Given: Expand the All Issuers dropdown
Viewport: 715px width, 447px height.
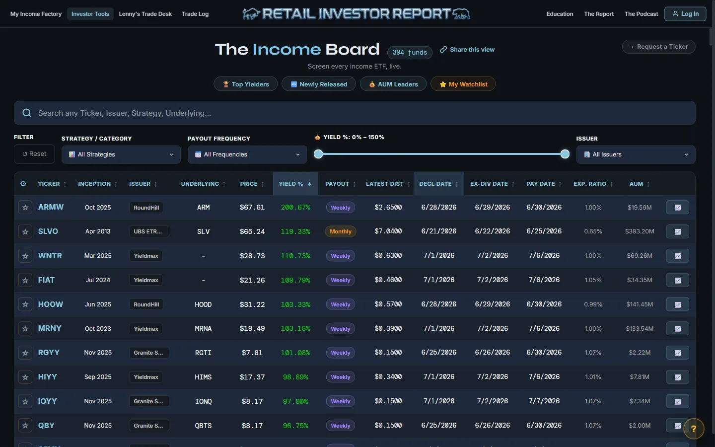Looking at the screenshot, I should click(636, 154).
